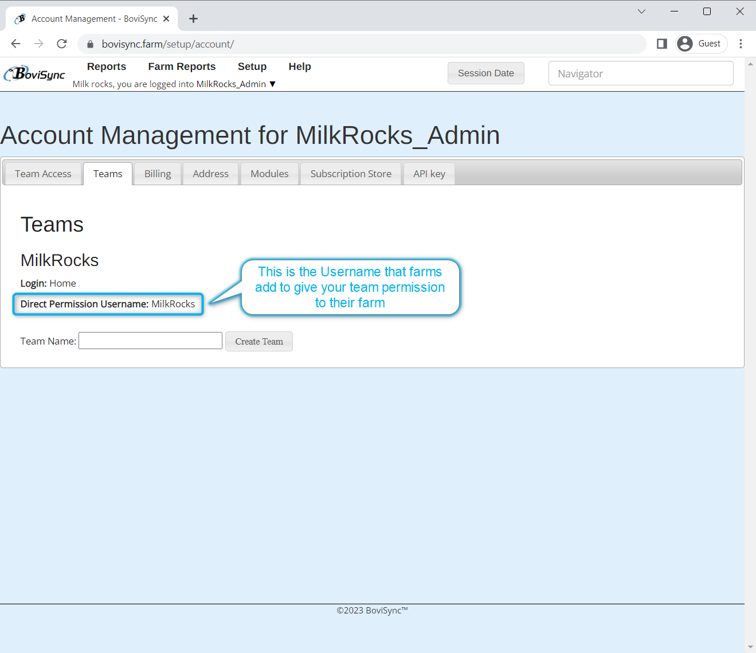Reload the page
This screenshot has height=653, width=756.
[62, 44]
